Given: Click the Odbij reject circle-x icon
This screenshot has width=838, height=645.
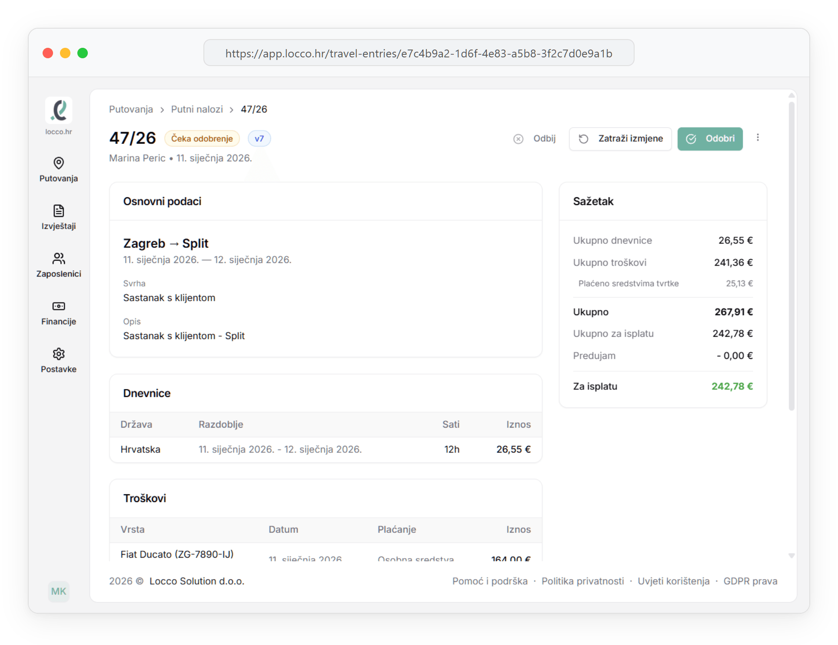Looking at the screenshot, I should coord(518,139).
